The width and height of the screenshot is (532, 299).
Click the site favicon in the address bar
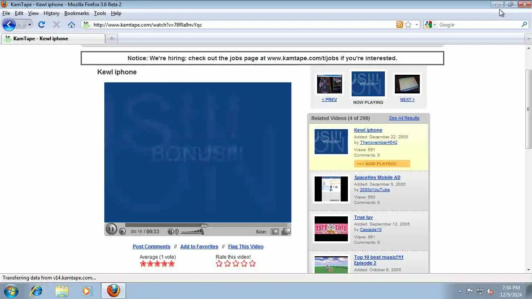point(86,25)
